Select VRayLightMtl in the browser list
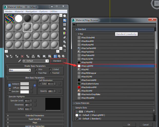The width and height of the screenshot is (159, 127). (x=87, y=66)
